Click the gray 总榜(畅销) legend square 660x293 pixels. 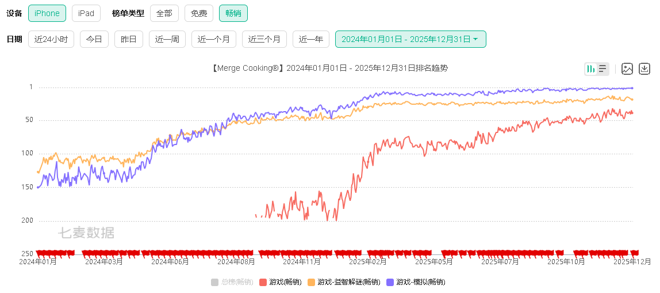[214, 282]
